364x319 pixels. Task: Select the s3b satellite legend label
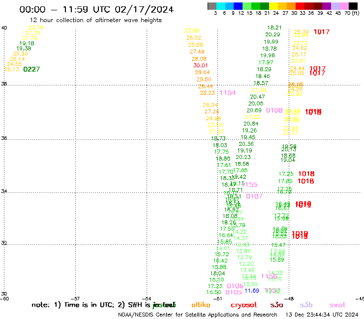(x=306, y=305)
